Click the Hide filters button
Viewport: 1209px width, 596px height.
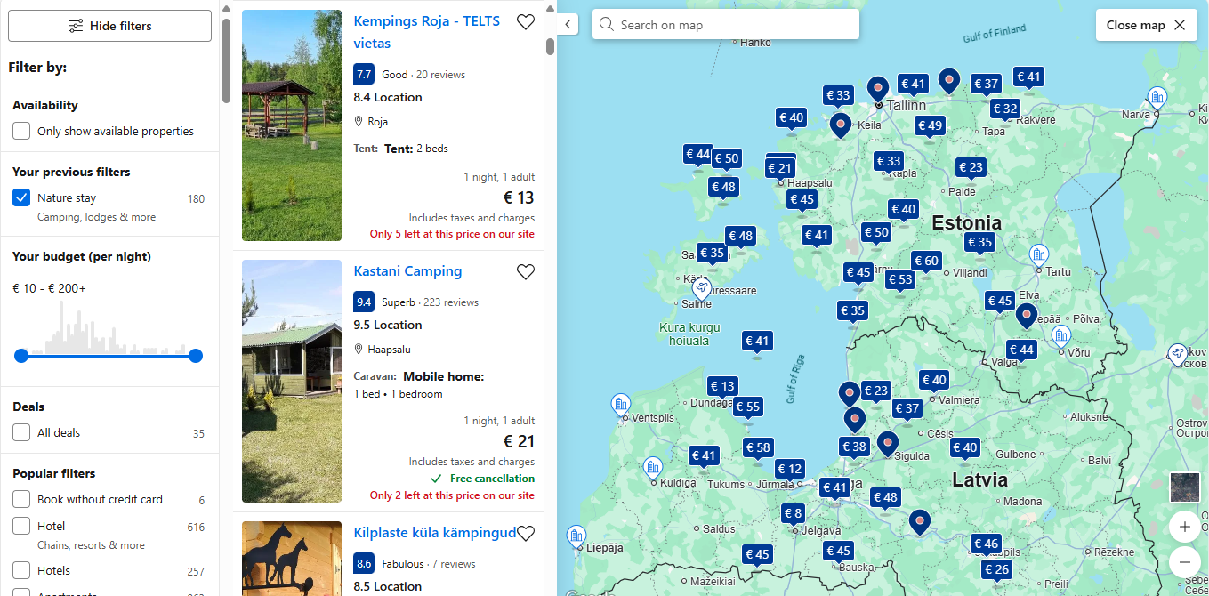pyautogui.click(x=109, y=26)
